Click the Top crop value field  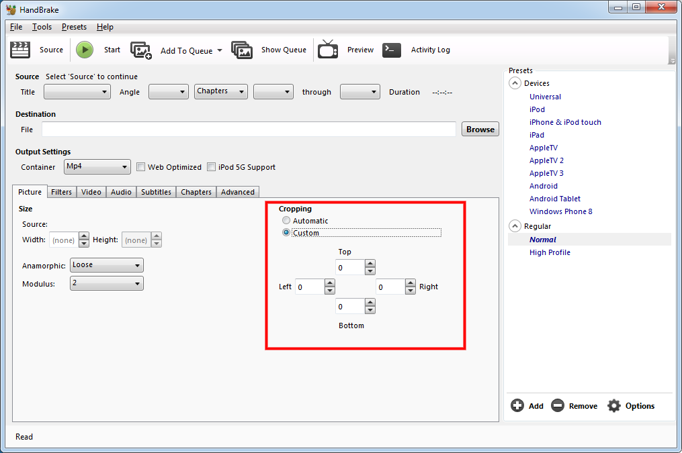[349, 267]
